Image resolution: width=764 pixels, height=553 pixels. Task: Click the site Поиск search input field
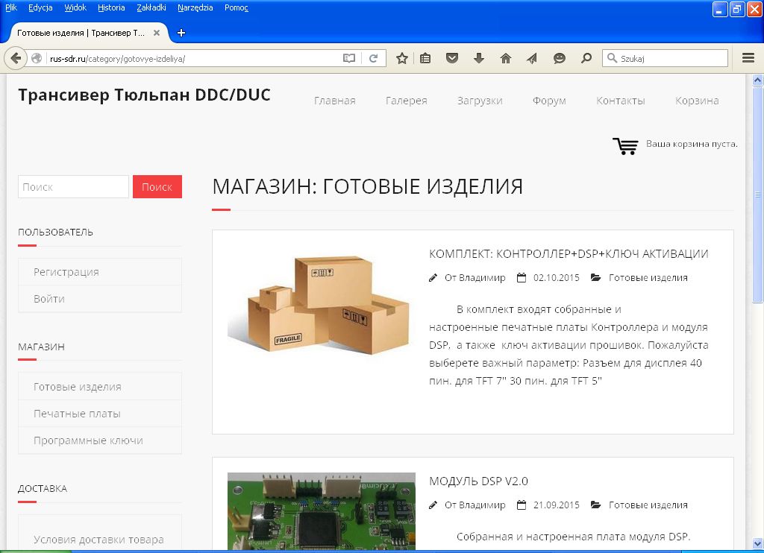[73, 187]
